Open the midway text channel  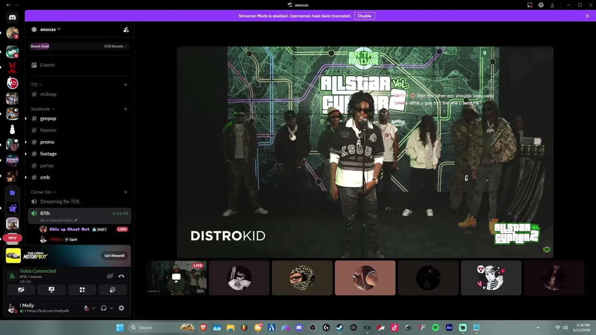[79, 94]
